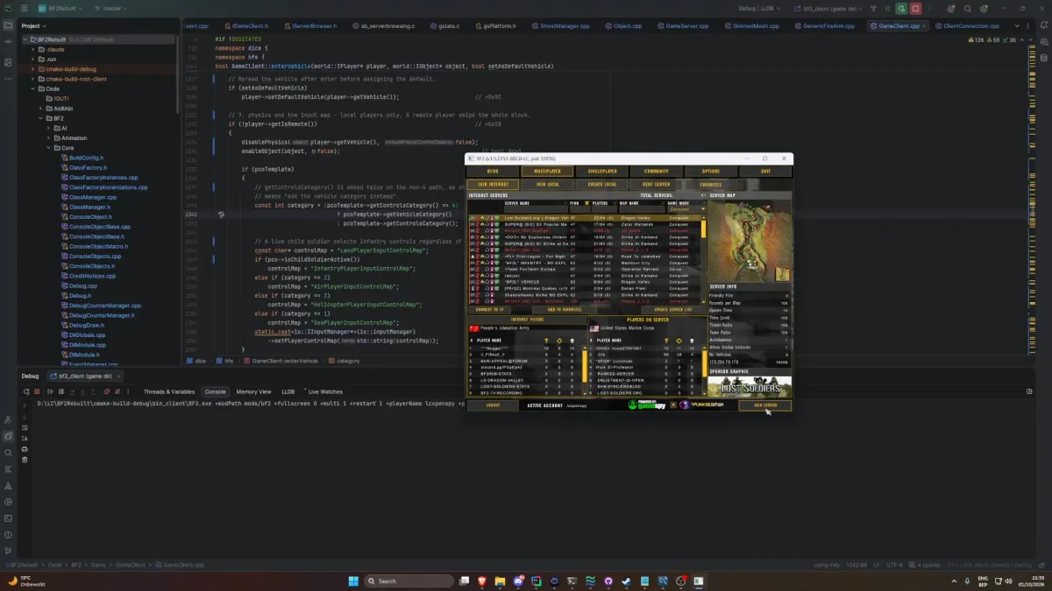
Task: Click the GameClient::enterVehicle breadcrumb
Action: click(285, 361)
